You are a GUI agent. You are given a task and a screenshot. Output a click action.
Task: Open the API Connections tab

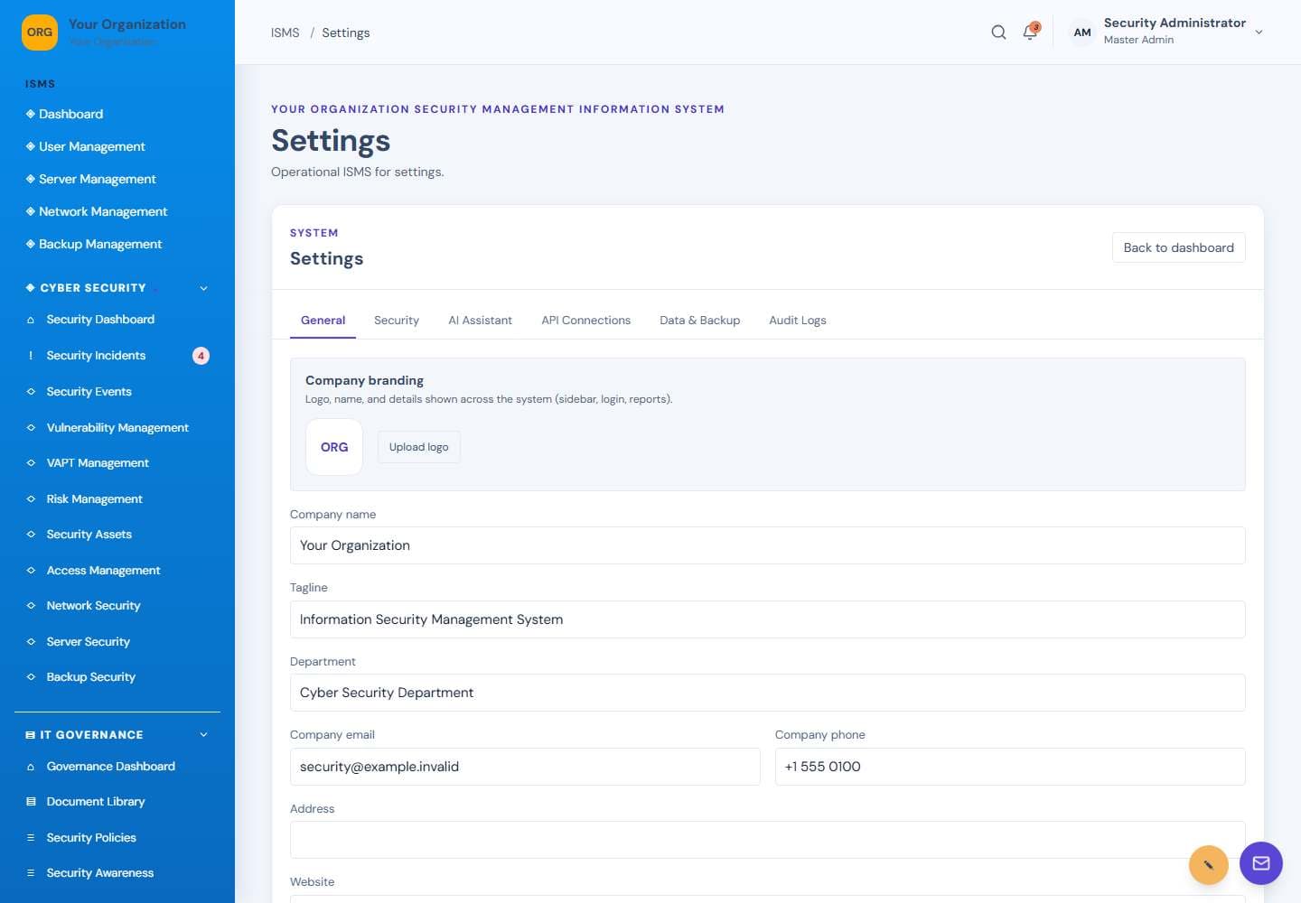click(x=585, y=321)
